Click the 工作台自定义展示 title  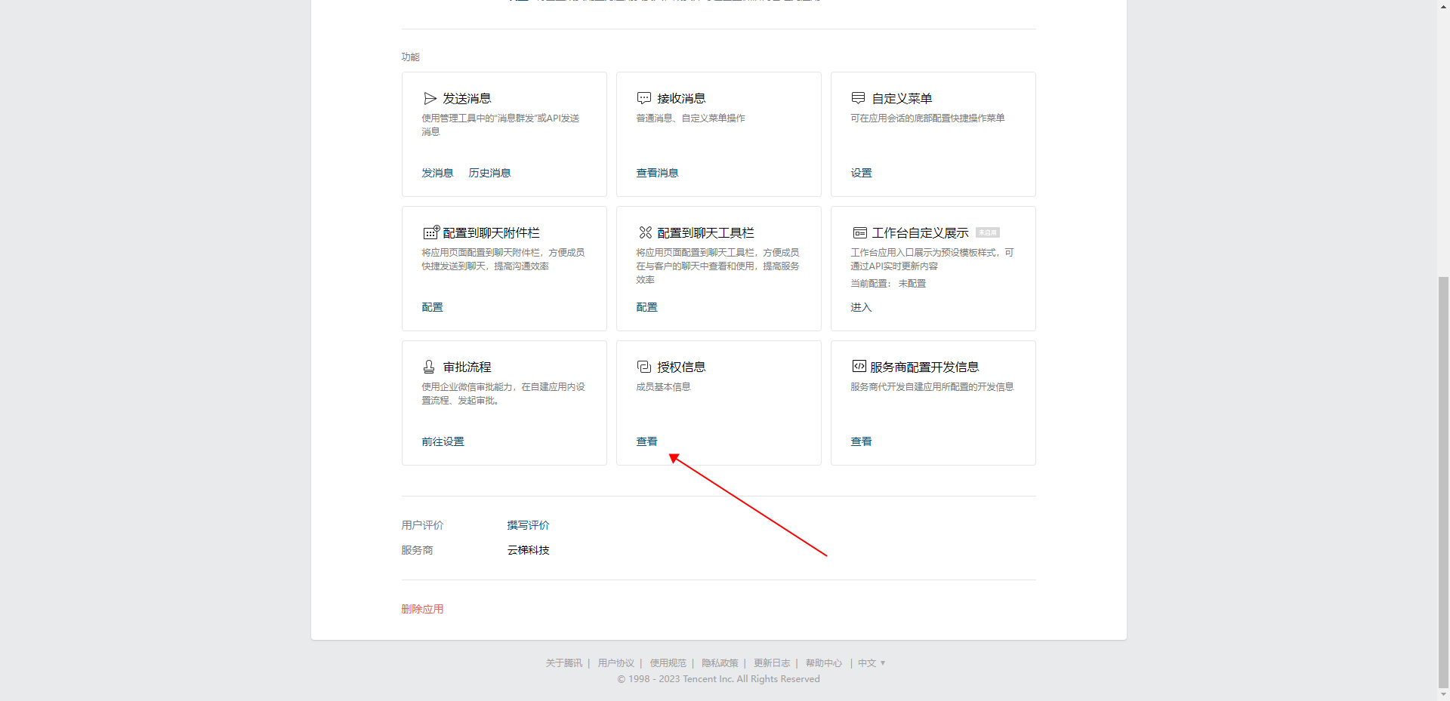920,232
